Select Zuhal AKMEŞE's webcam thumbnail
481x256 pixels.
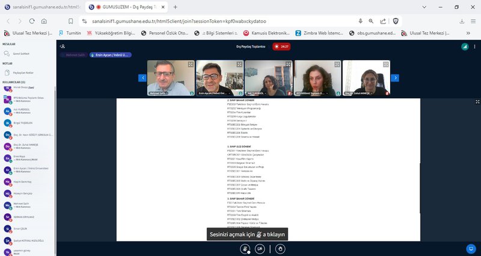point(366,78)
